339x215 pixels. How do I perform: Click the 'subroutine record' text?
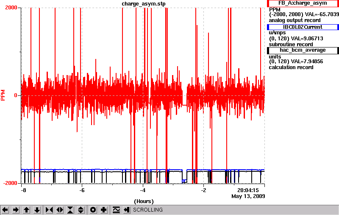point(291,45)
